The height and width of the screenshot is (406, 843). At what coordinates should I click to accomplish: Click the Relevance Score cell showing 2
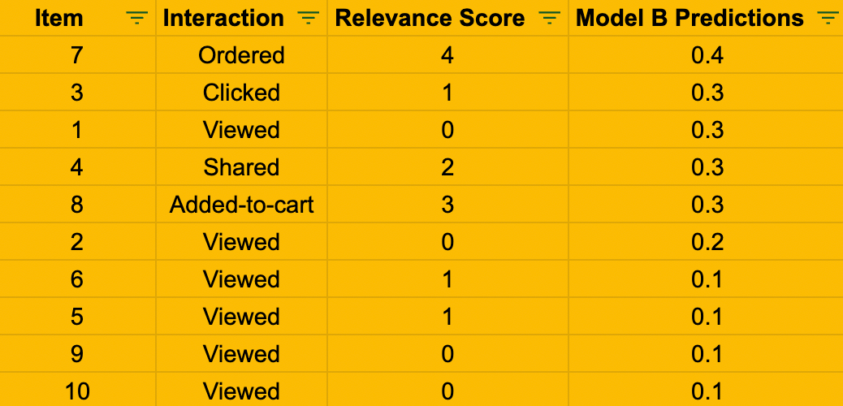coord(447,167)
